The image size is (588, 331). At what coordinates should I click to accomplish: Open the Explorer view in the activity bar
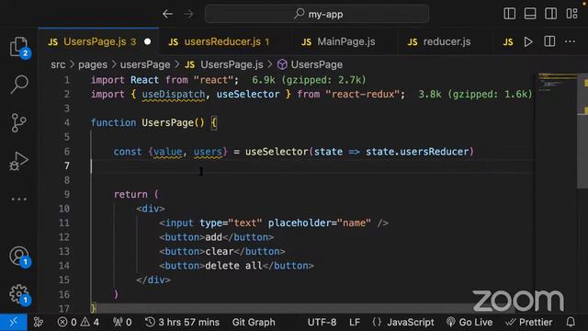click(18, 47)
